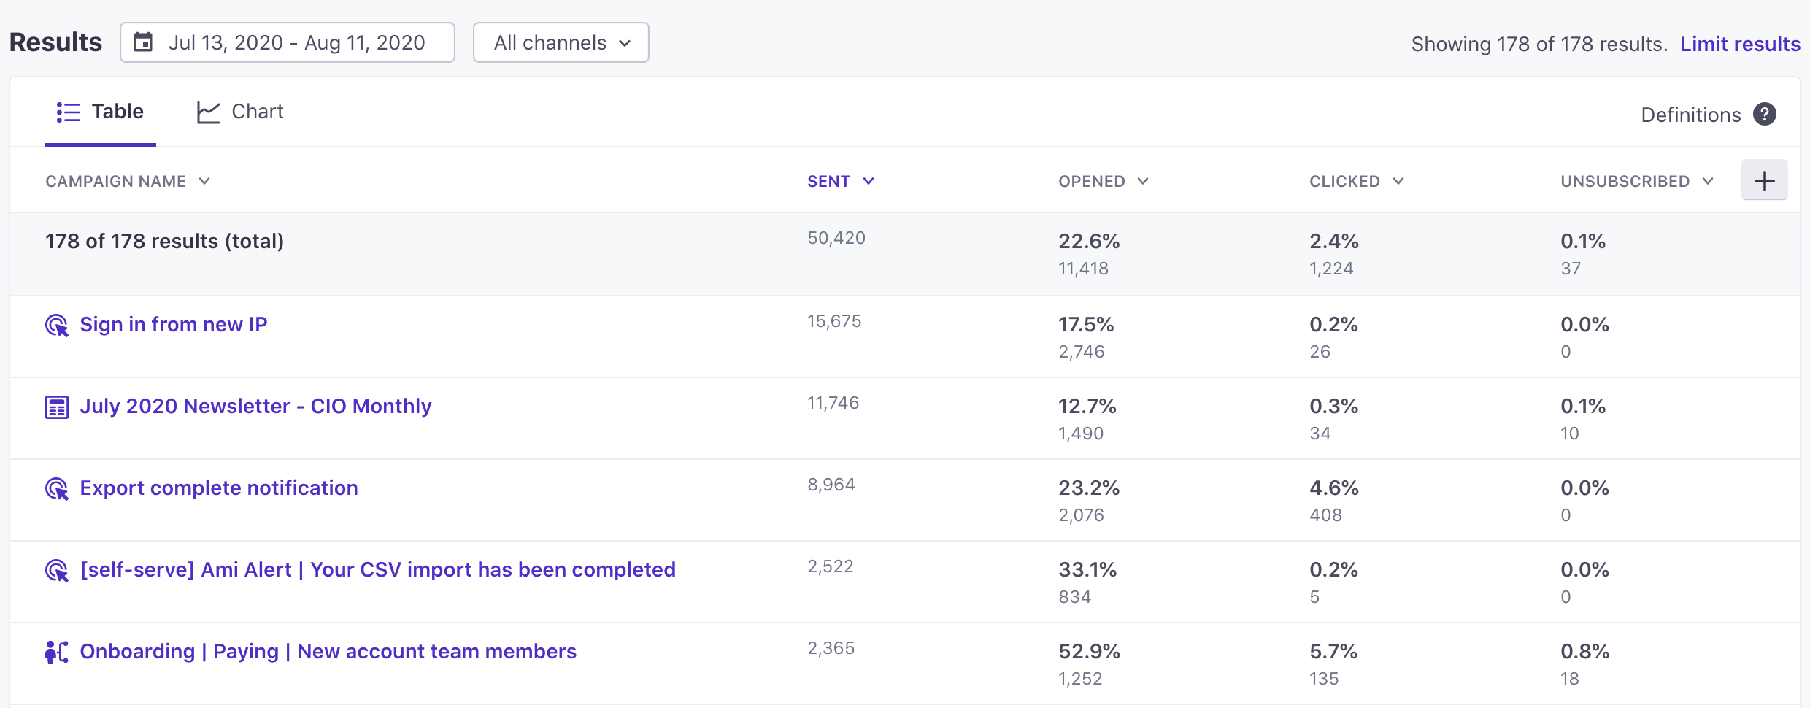Open the Campaign Name sort dropdown

(204, 181)
